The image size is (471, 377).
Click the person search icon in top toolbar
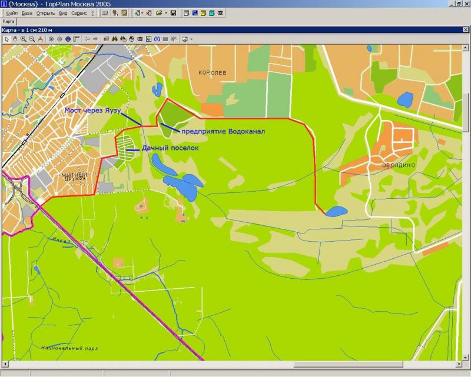115,13
